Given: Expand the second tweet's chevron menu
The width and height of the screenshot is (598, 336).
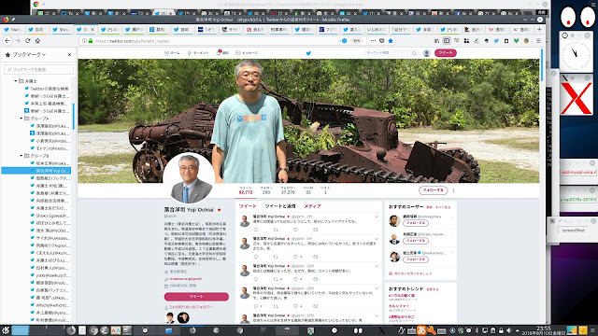Looking at the screenshot, I should (x=377, y=239).
